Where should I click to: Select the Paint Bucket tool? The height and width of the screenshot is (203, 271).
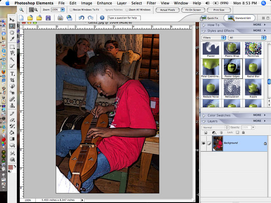[x=12, y=132]
